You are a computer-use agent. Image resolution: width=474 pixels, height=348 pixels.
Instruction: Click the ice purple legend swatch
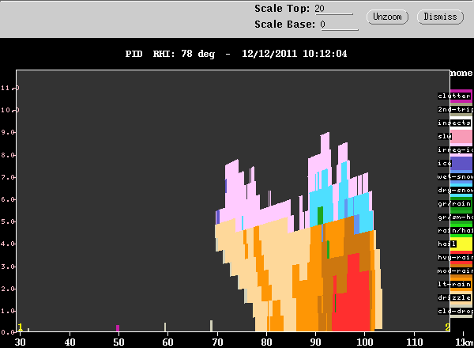click(461, 164)
